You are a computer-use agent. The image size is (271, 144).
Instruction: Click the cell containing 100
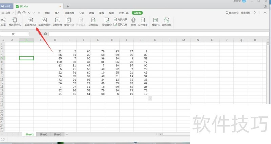tap(55, 62)
